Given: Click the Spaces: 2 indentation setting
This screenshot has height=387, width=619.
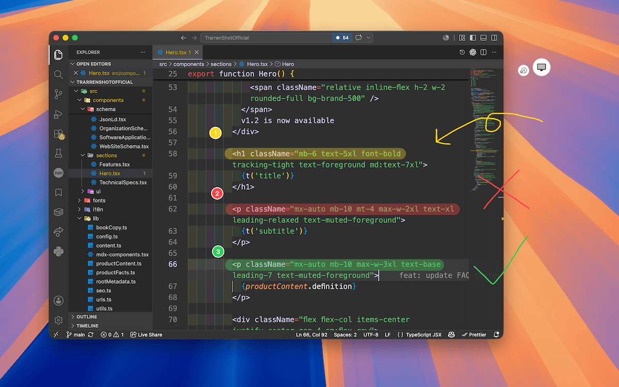Looking at the screenshot, I should [x=345, y=334].
